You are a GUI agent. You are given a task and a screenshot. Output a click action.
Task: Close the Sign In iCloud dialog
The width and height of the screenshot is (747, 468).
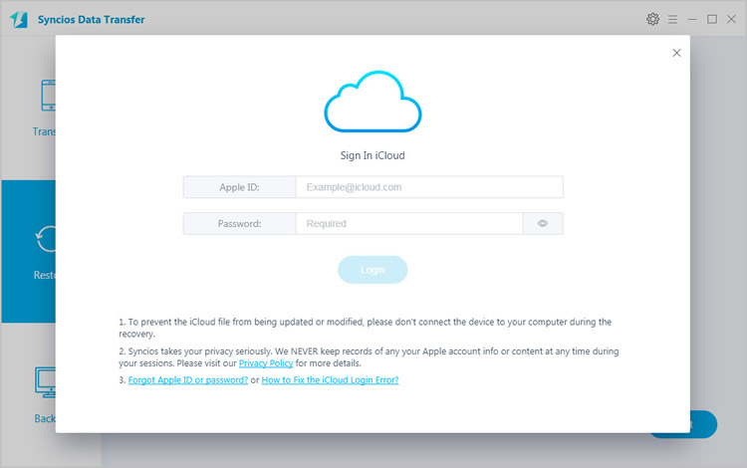[x=676, y=53]
